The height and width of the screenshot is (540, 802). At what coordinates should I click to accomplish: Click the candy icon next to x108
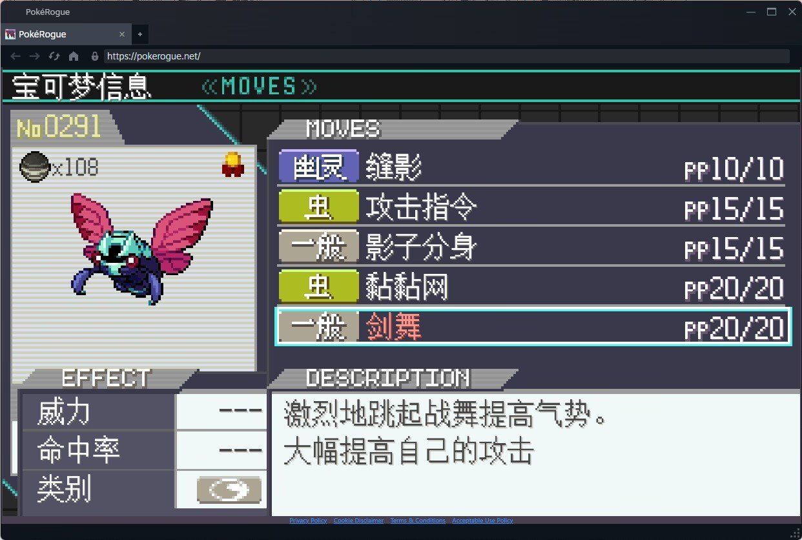(34, 167)
